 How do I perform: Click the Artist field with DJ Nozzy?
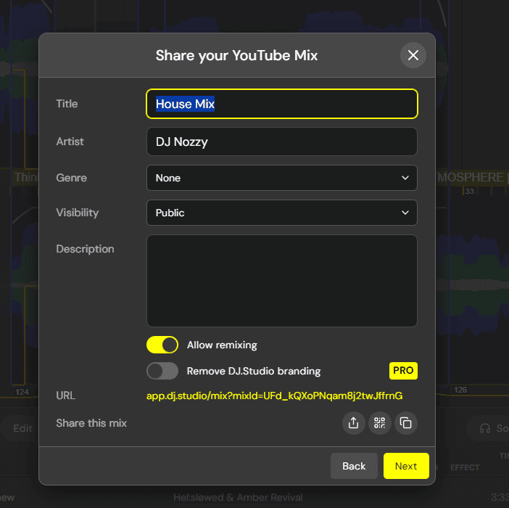coord(282,142)
